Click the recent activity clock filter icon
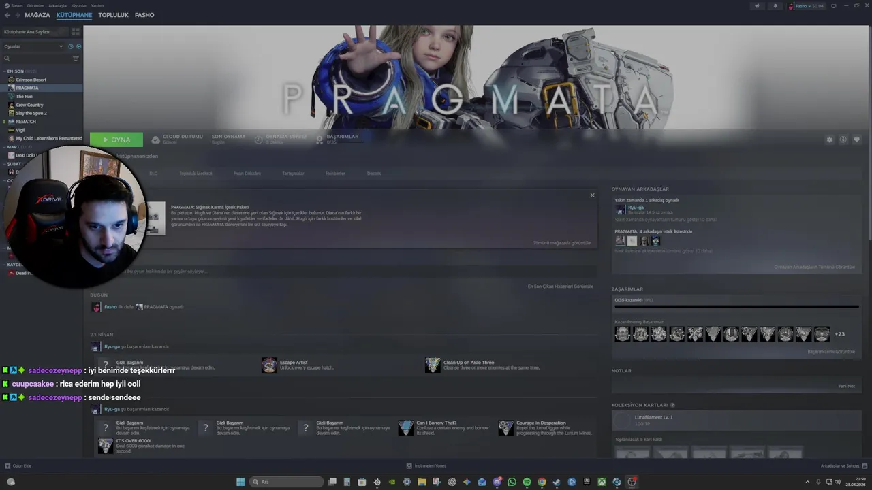872x490 pixels. pos(70,46)
